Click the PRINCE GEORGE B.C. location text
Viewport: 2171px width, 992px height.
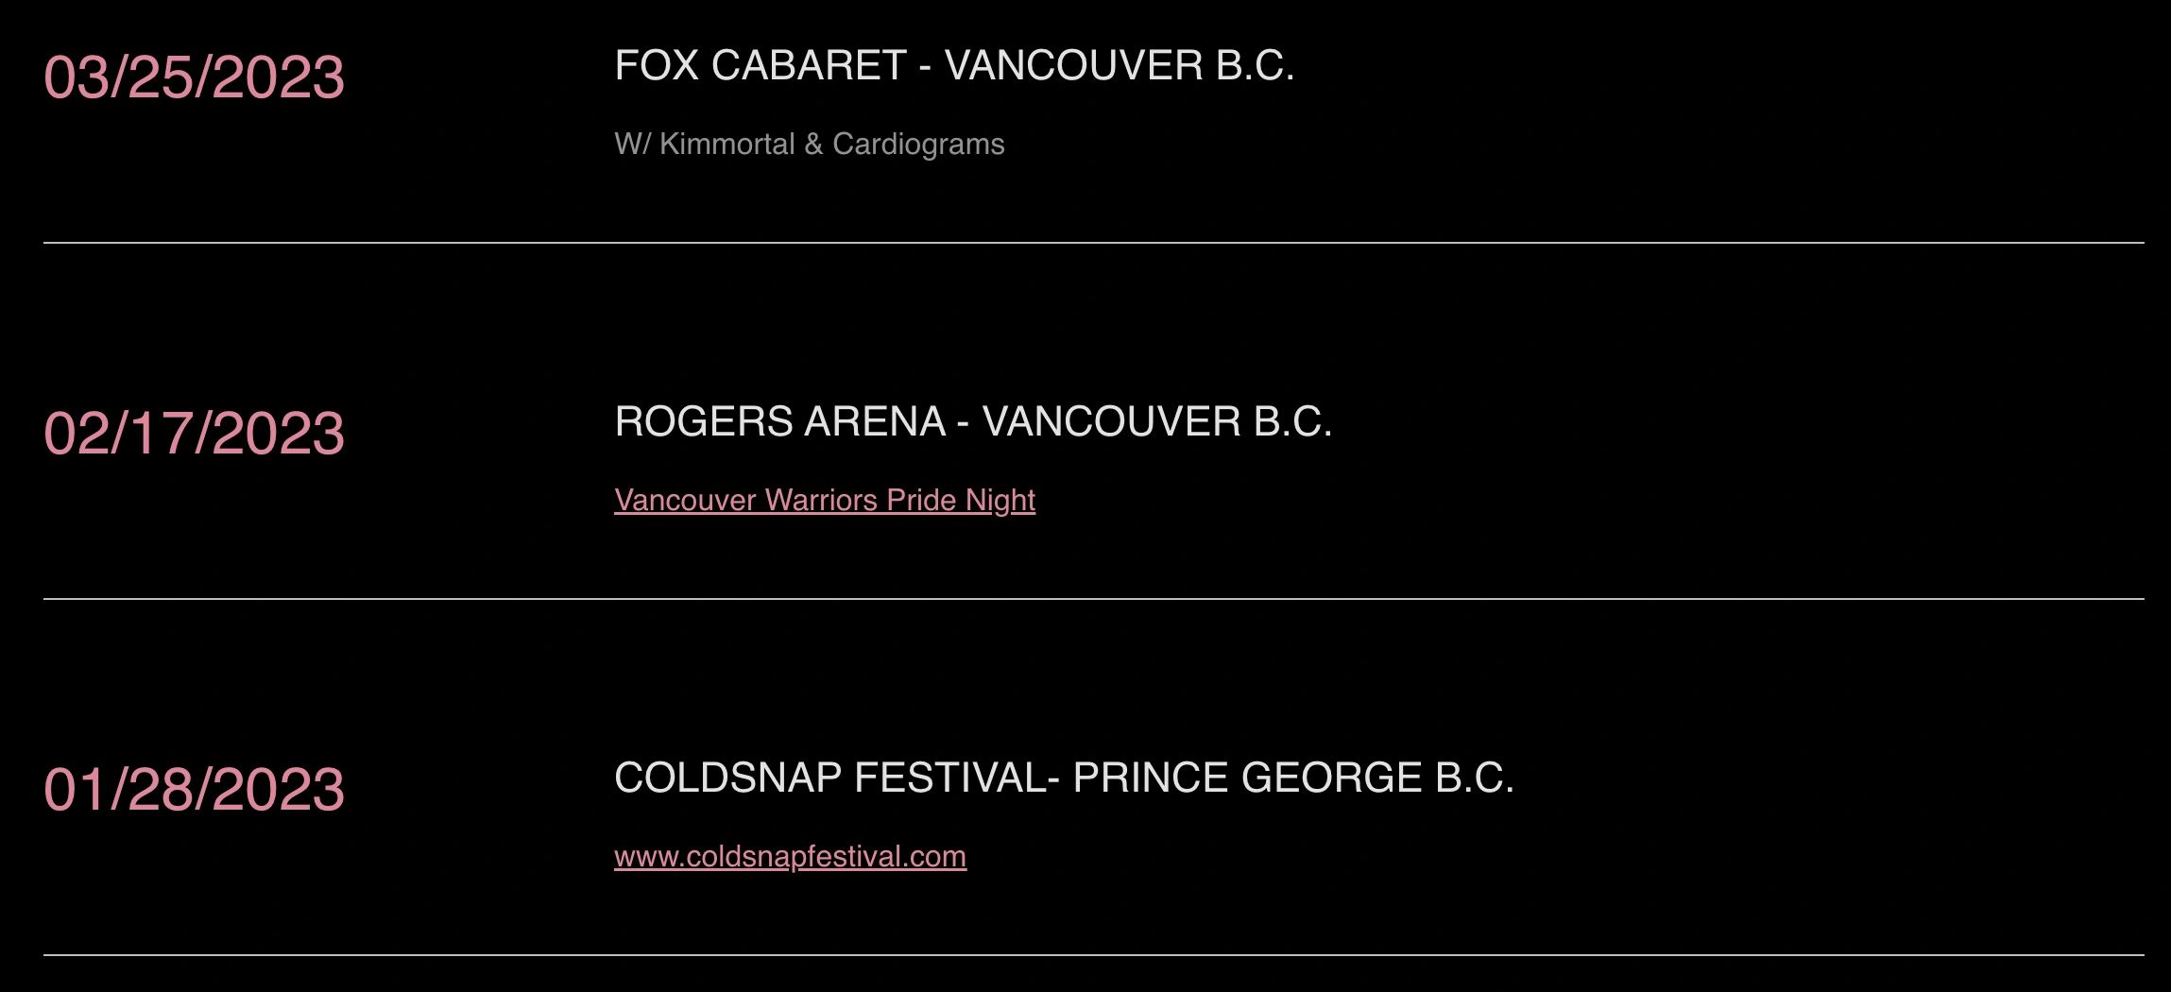click(1293, 778)
